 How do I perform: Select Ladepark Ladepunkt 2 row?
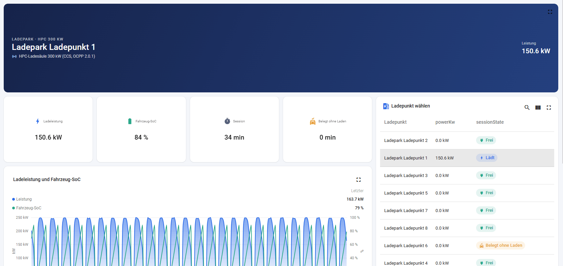pos(467,141)
